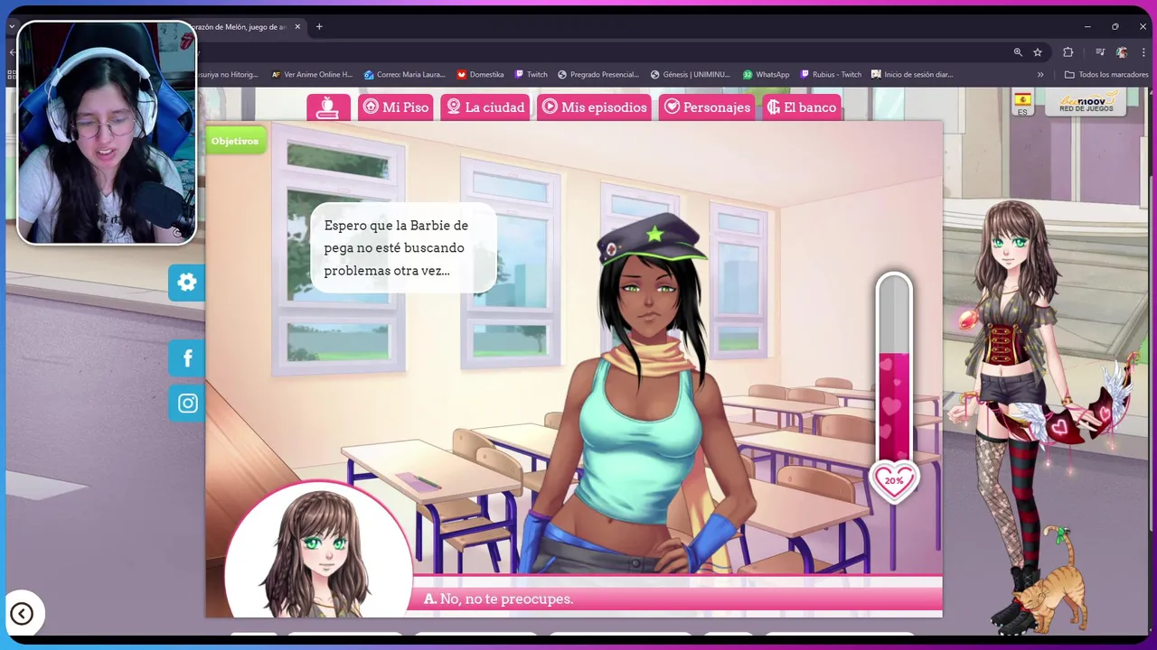
Task: Open the Personajes tab
Action: [x=707, y=107]
